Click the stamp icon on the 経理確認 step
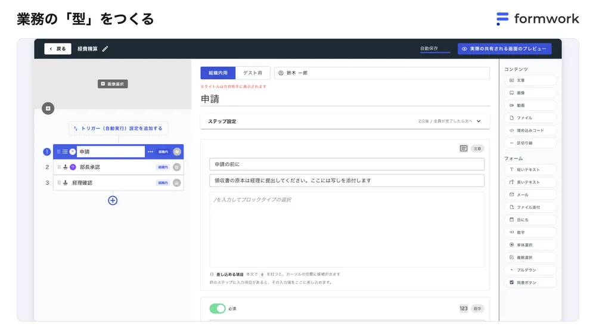 click(66, 183)
